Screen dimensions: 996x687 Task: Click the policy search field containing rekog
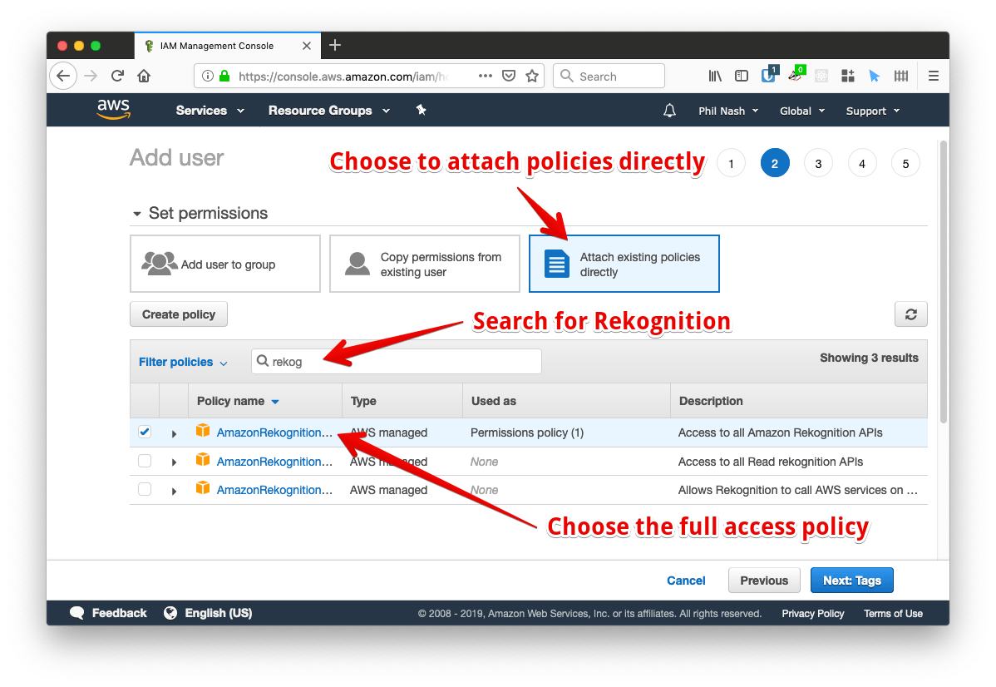pyautogui.click(x=397, y=362)
